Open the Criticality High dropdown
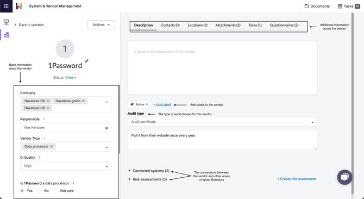Image resolution: width=364 pixels, height=199 pixels. point(66,166)
